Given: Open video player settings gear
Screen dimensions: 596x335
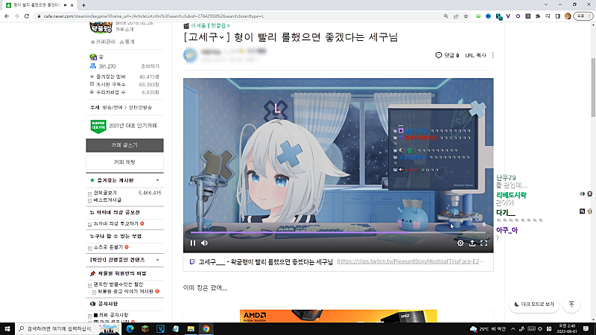Looking at the screenshot, I should tap(460, 243).
